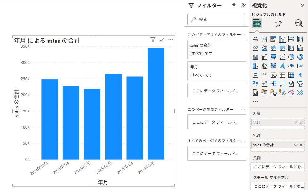
Task: Open more options beside このページでのフィルター
Action: 243,110
